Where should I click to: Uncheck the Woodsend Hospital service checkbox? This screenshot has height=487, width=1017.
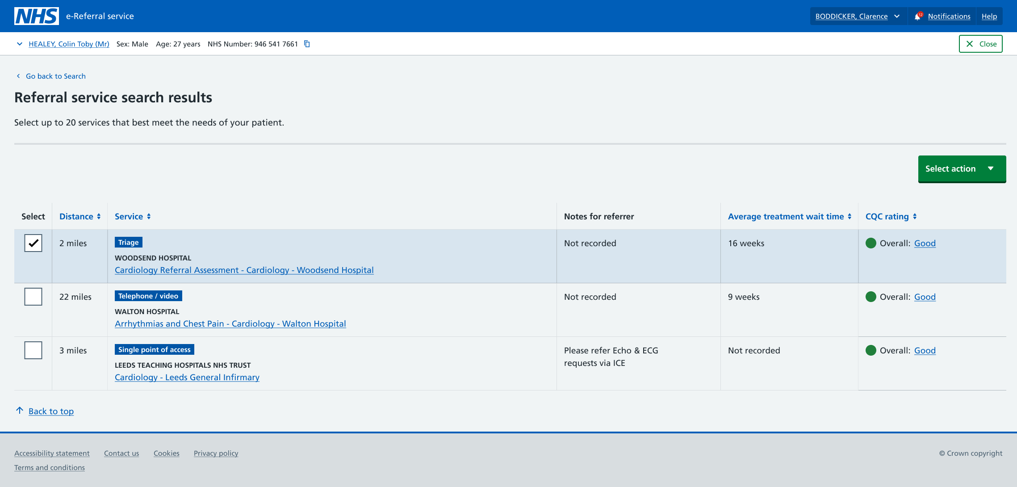pos(33,243)
